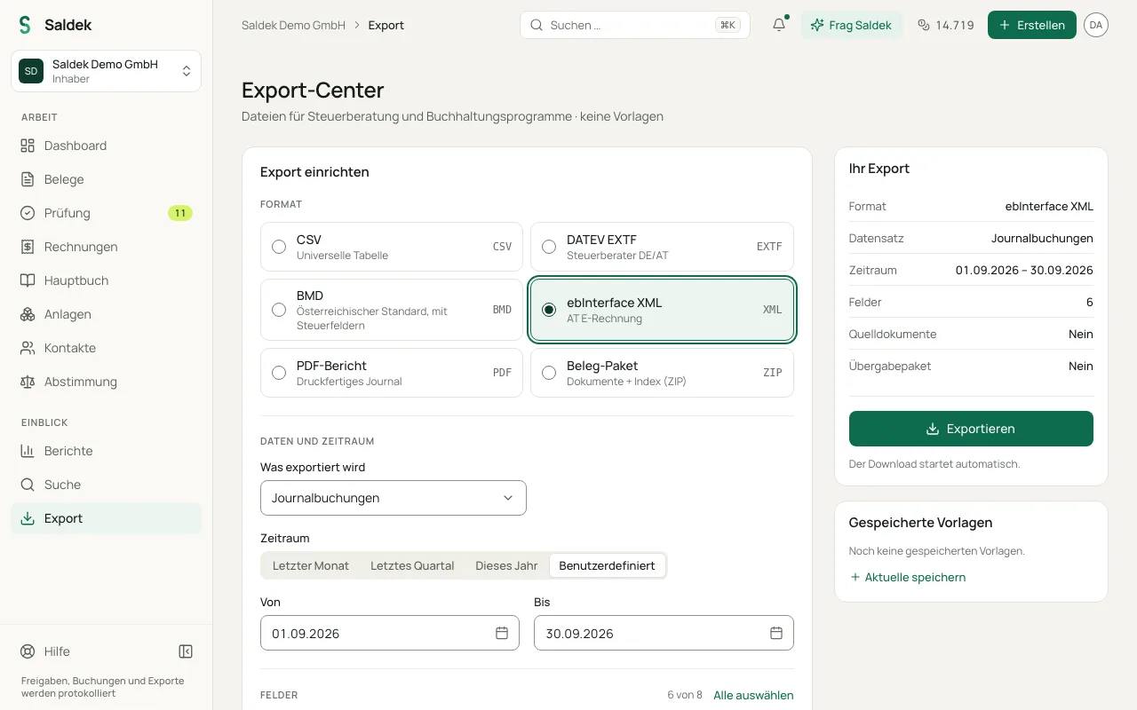Click the summary Zeitraum date range
1137x710 pixels.
click(x=1024, y=270)
